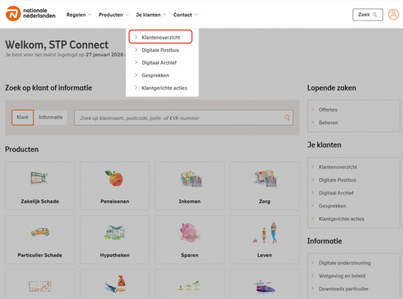Open Klantenoverzicht in the Je klanten sidebar
The height and width of the screenshot is (299, 403).
click(338, 167)
